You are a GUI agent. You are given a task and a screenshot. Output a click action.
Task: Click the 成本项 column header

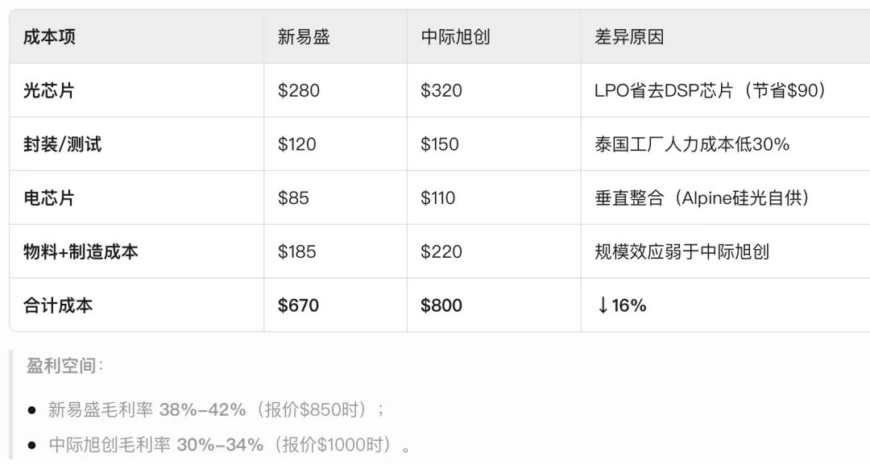pyautogui.click(x=50, y=37)
